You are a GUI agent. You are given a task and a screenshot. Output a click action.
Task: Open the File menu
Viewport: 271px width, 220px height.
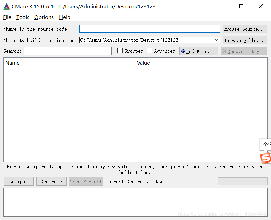(x=7, y=17)
